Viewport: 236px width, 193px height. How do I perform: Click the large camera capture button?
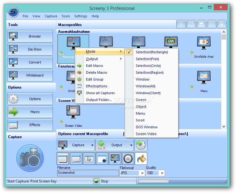(30, 158)
